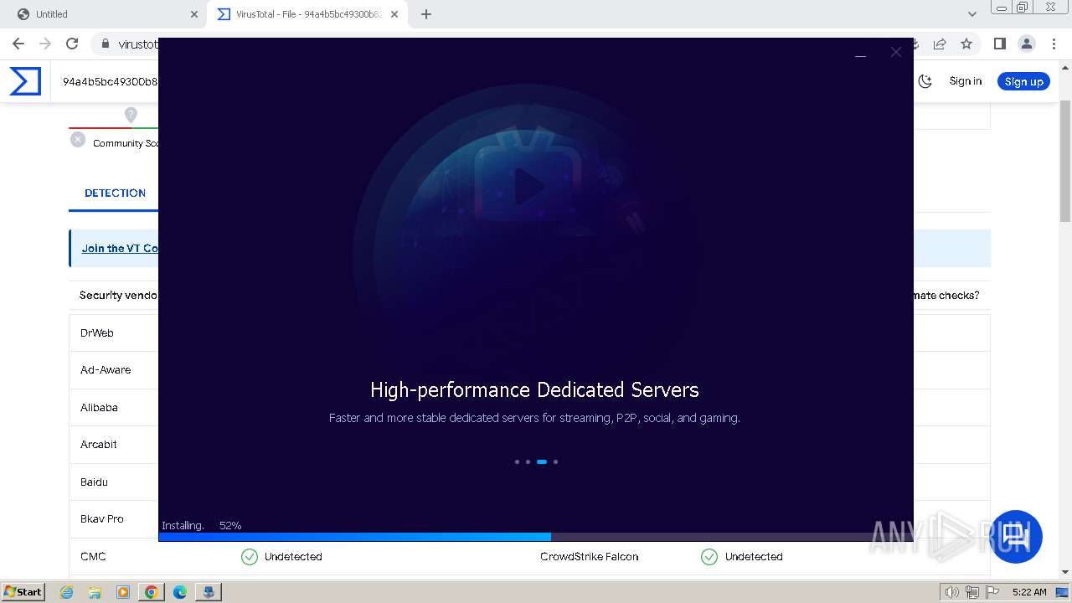Image resolution: width=1072 pixels, height=603 pixels.
Task: Open the installer taskbar icon
Action: [209, 592]
